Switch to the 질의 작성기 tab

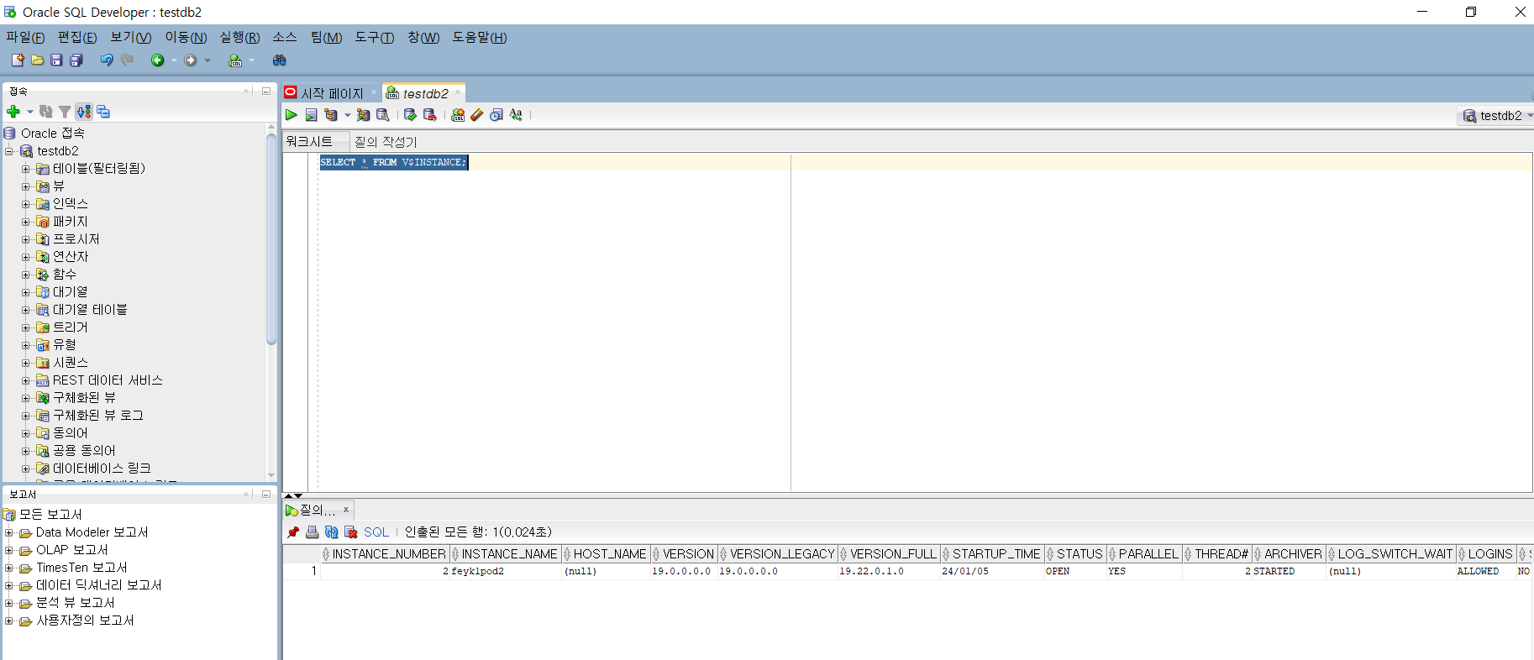pyautogui.click(x=386, y=142)
